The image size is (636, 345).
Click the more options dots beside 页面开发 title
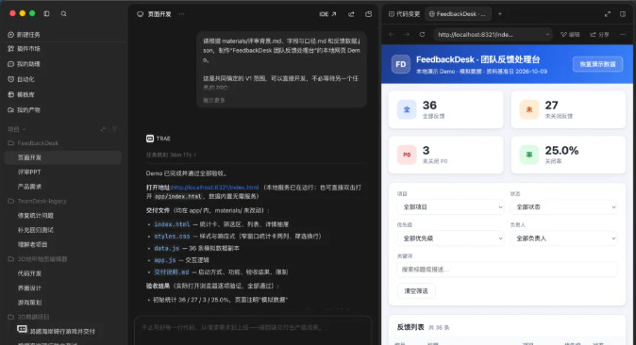(x=181, y=14)
